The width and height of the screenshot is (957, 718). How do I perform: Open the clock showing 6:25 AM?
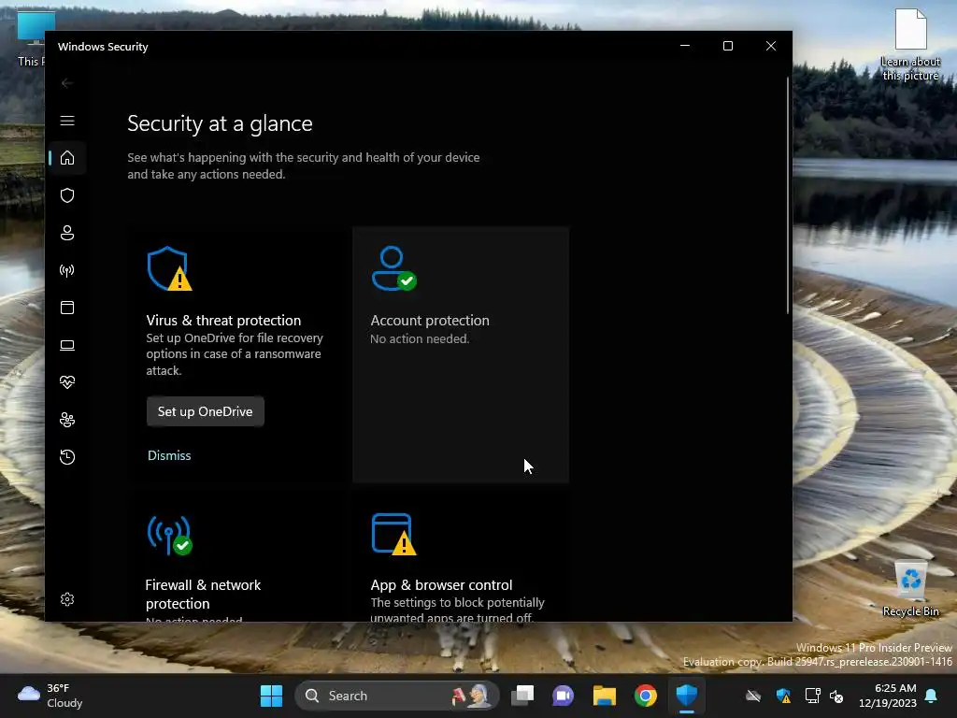pos(888,696)
